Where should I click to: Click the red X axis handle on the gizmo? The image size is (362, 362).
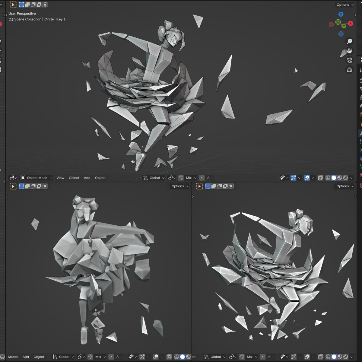coord(350,23)
